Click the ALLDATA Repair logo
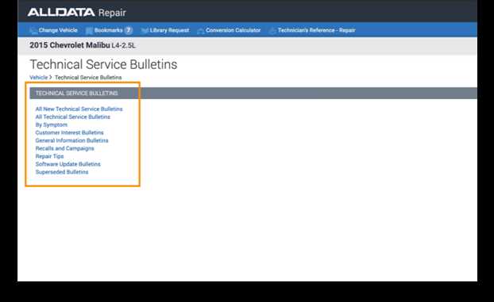The width and height of the screenshot is (494, 302). (77, 13)
